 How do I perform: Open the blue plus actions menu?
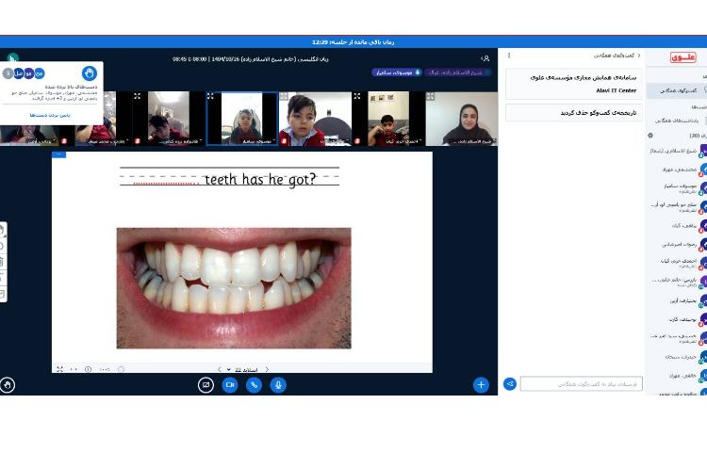tap(481, 384)
